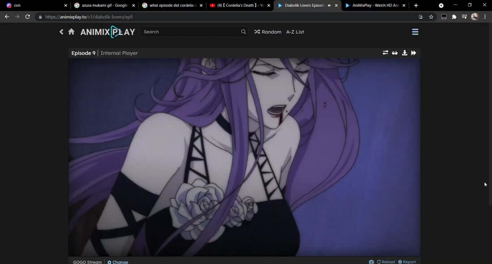Click Change to switch stream source
492x264 pixels.
pyautogui.click(x=118, y=262)
